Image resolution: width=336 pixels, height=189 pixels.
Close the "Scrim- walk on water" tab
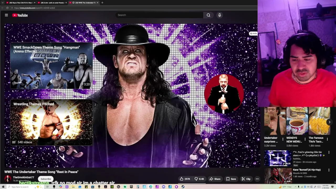point(66,3)
